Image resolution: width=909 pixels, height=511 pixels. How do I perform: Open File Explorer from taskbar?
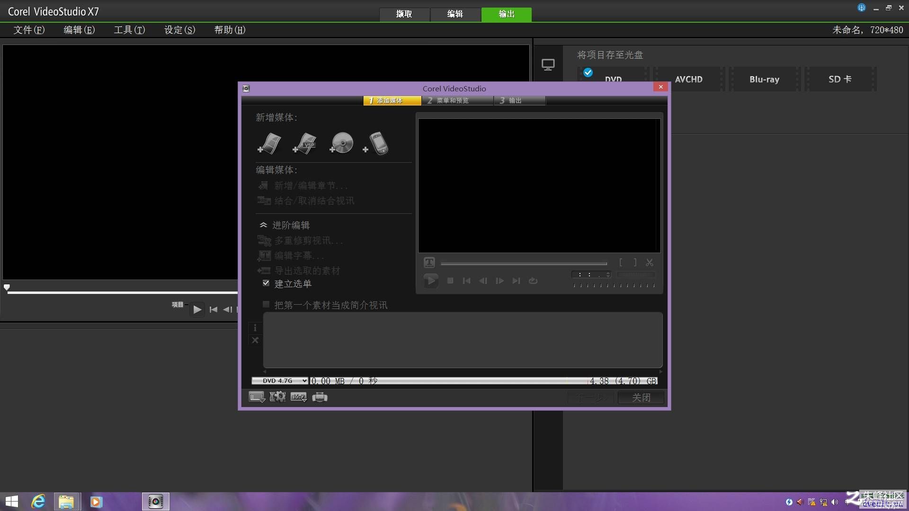(x=66, y=502)
